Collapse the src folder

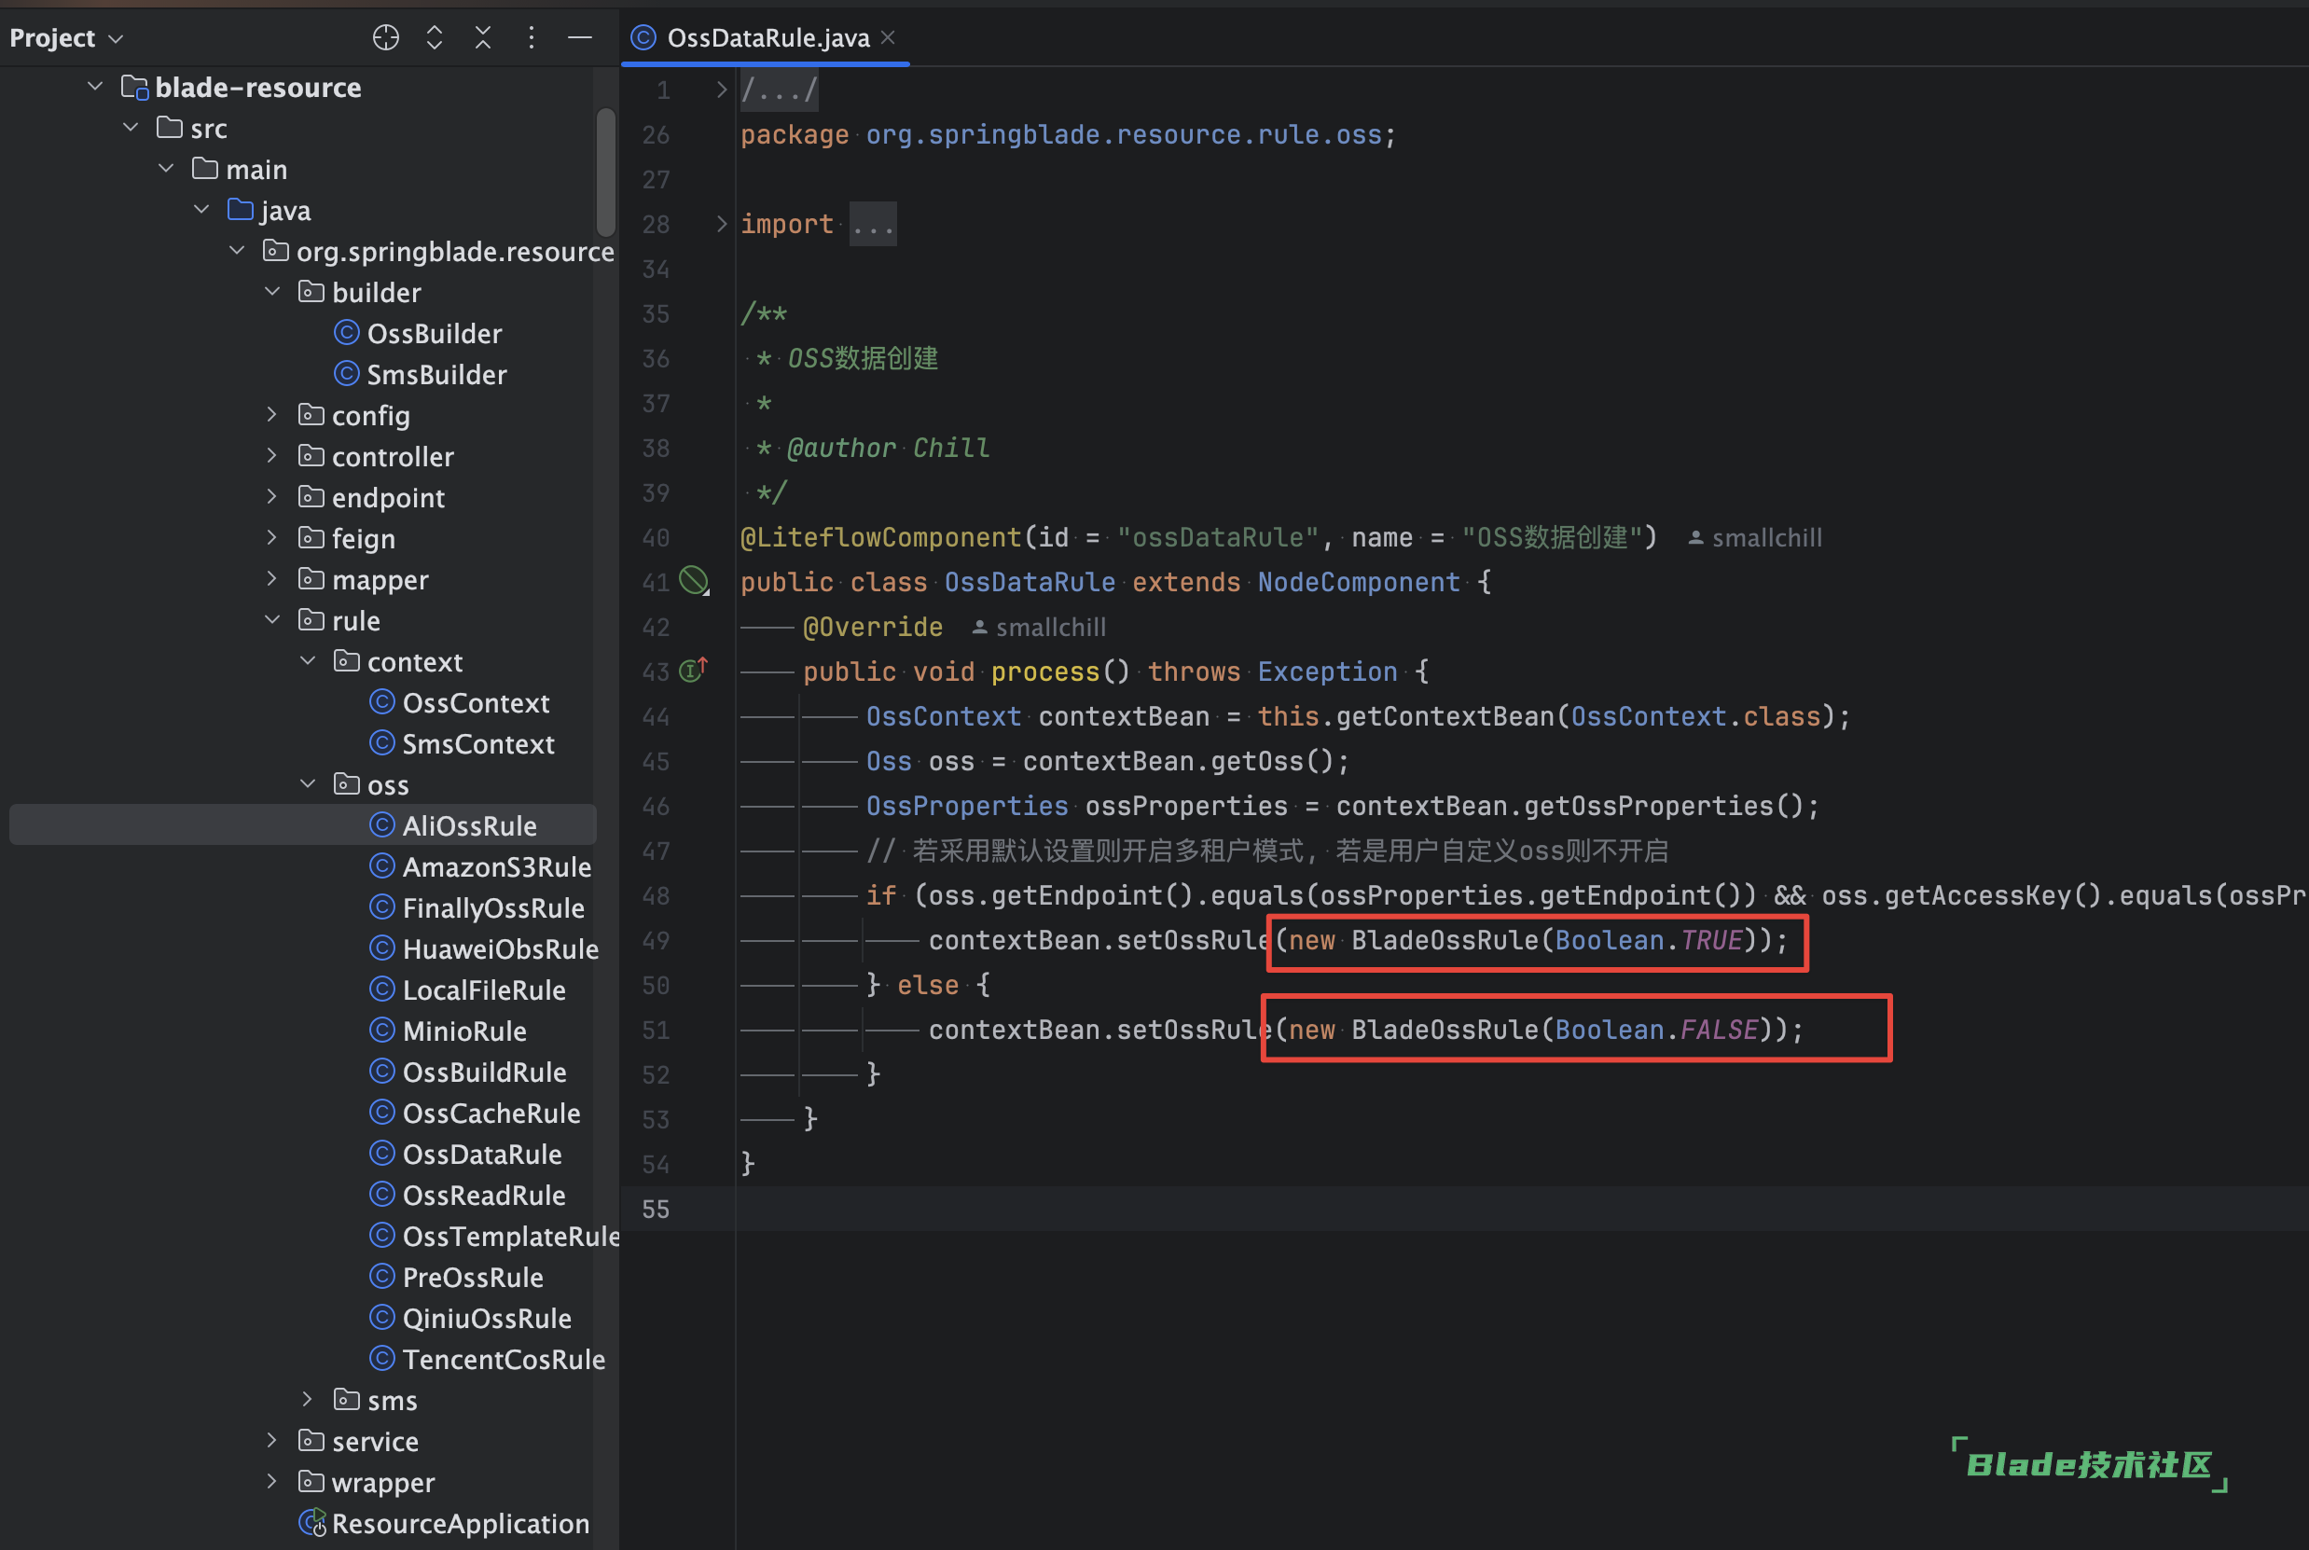(131, 128)
